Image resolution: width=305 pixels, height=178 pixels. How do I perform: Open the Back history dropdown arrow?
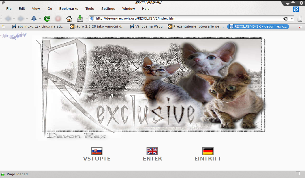tap(14, 19)
